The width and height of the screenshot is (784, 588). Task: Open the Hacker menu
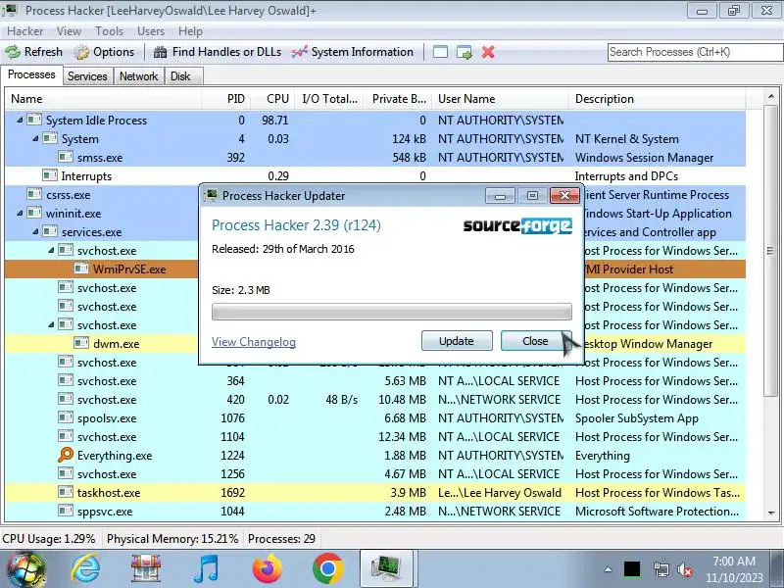pyautogui.click(x=25, y=31)
